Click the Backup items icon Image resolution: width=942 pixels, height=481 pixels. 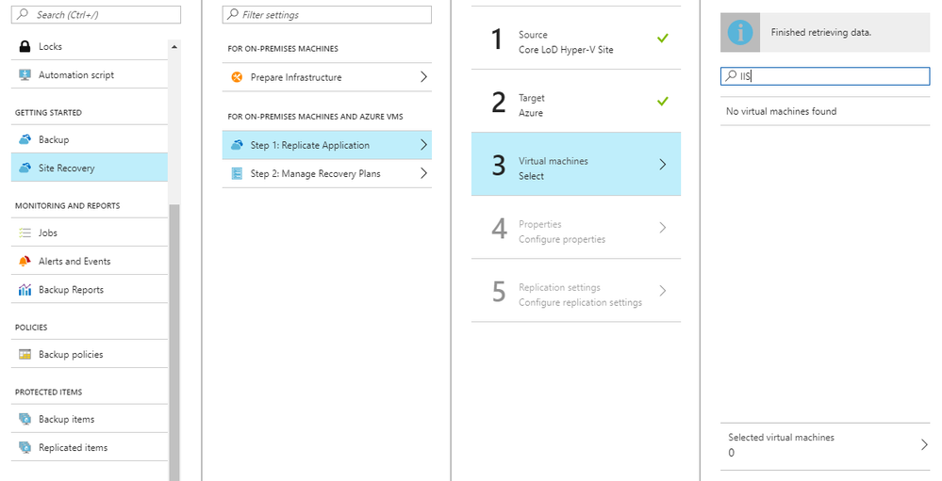pyautogui.click(x=25, y=419)
